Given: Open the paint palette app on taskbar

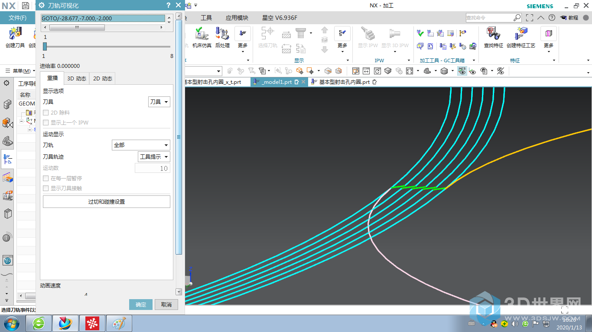Looking at the screenshot, I should coord(119,323).
